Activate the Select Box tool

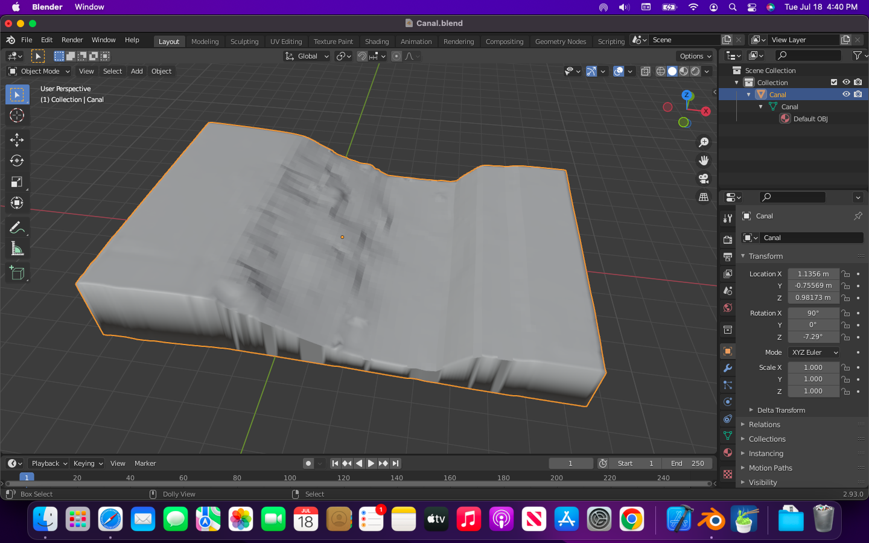click(x=17, y=95)
